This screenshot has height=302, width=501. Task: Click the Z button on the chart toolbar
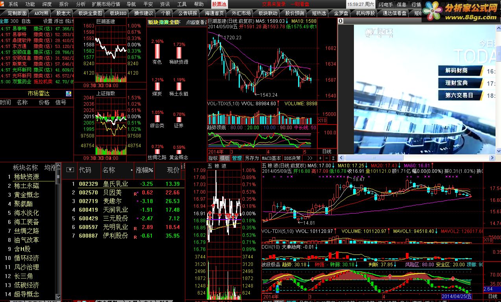(333, 158)
